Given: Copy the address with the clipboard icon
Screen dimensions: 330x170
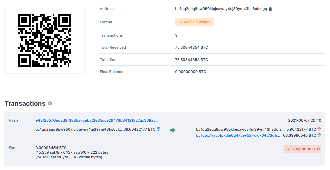Looking at the screenshot, I should point(270,9).
